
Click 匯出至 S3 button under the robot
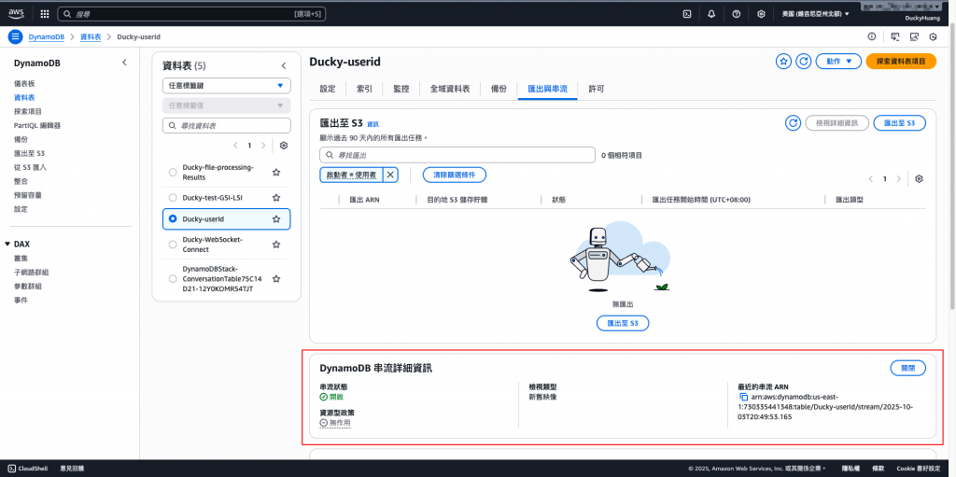click(x=623, y=323)
